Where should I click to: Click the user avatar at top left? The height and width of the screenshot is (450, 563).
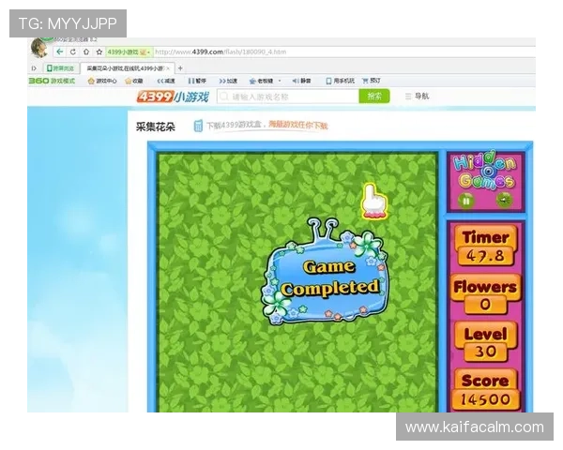(x=39, y=48)
